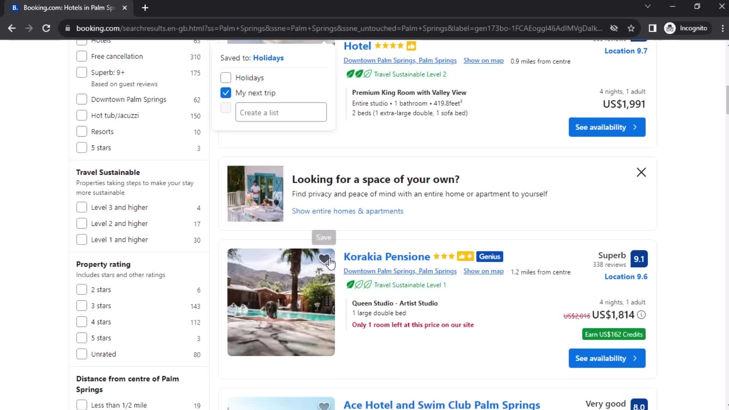Reload the Booking.com page
Screen dimensions: 729x410
tap(46, 28)
